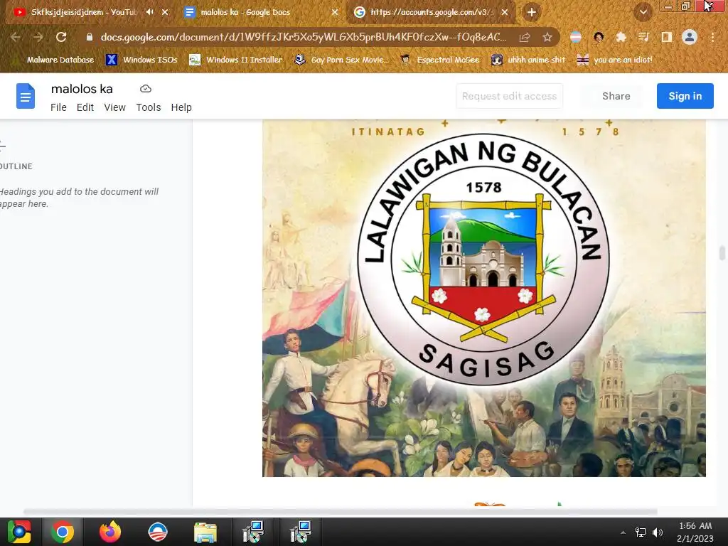
Task: Open the second installer icon in taskbar
Action: (x=301, y=532)
